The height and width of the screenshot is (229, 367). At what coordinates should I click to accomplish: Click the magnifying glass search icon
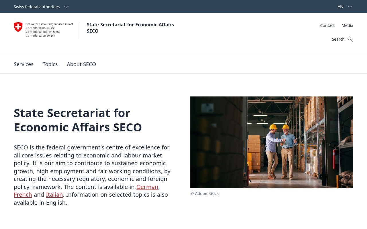click(x=350, y=39)
